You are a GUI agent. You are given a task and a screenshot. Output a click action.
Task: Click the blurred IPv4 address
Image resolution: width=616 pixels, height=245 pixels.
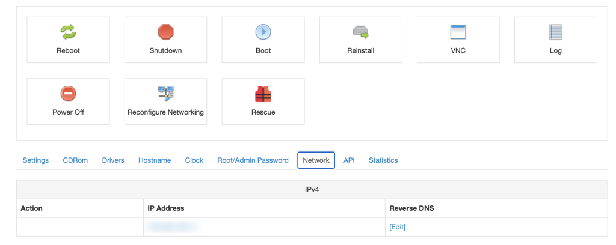171,226
